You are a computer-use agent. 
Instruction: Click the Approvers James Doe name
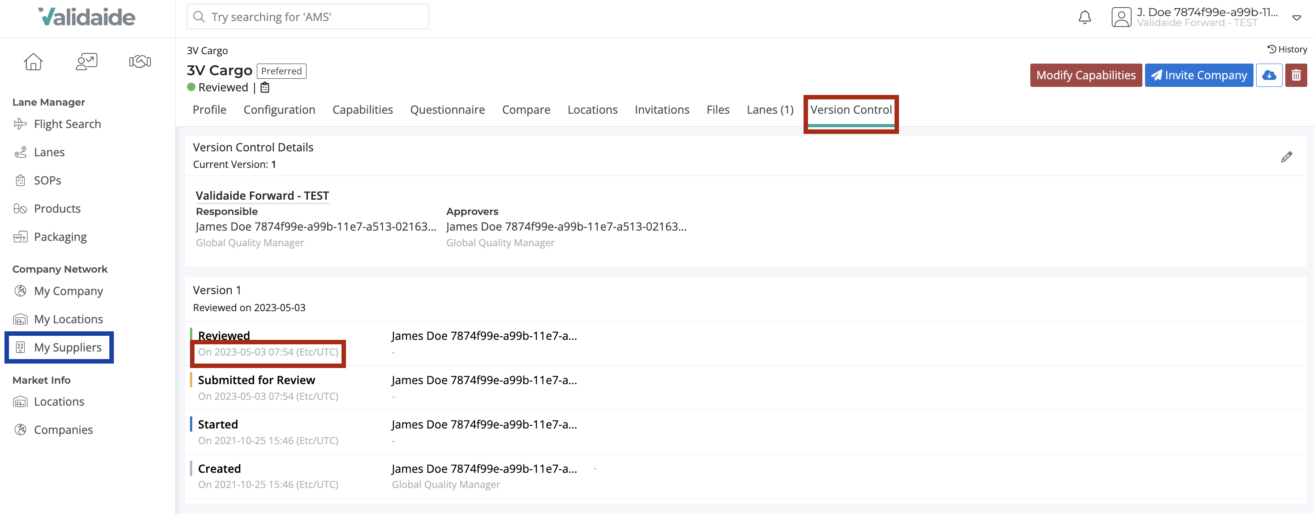pyautogui.click(x=566, y=227)
